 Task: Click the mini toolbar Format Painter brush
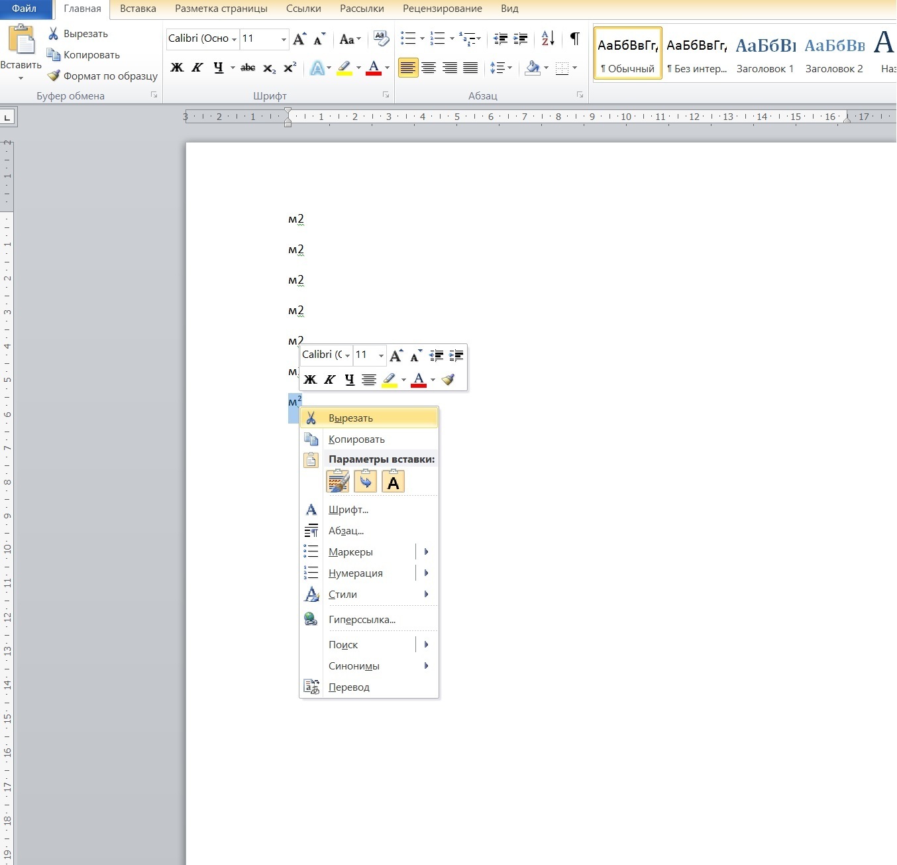point(448,379)
